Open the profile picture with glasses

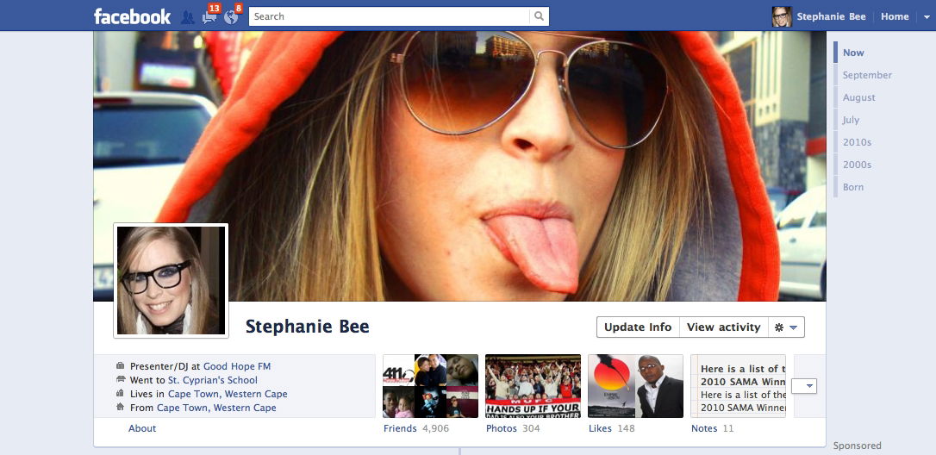click(x=171, y=280)
